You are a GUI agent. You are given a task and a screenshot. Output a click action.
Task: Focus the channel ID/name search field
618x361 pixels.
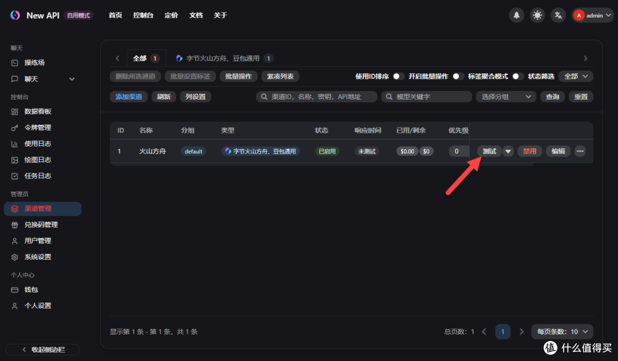pos(316,97)
